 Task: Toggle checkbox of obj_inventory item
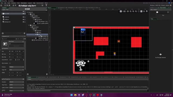(32, 40)
